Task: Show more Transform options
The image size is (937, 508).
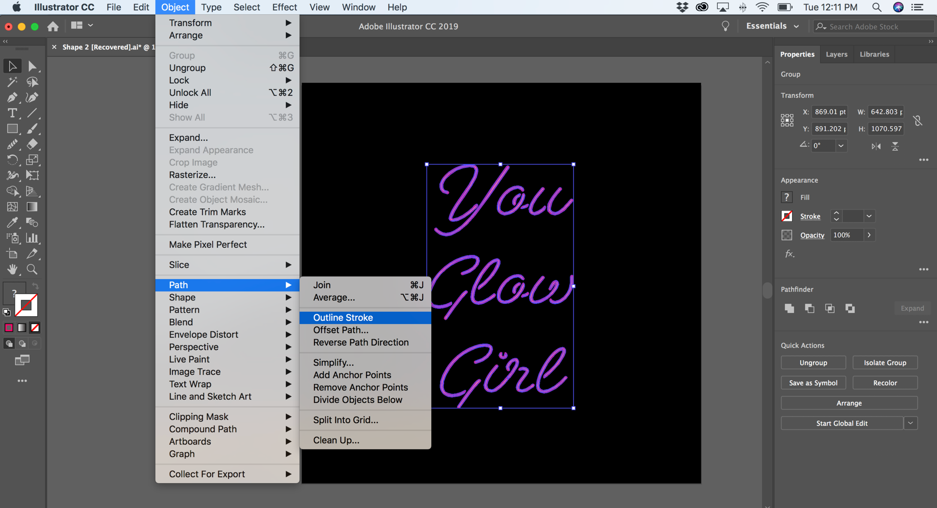Action: [x=924, y=160]
